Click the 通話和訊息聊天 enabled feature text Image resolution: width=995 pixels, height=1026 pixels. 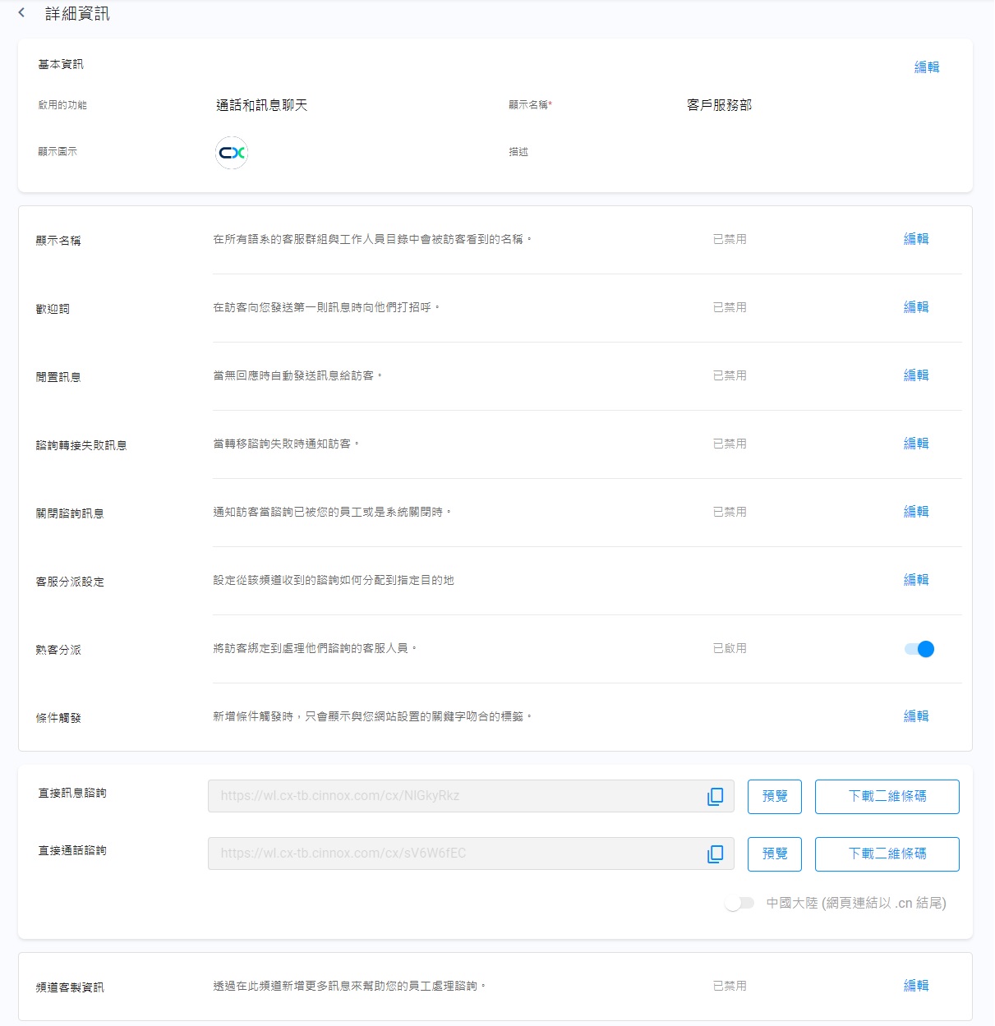262,105
